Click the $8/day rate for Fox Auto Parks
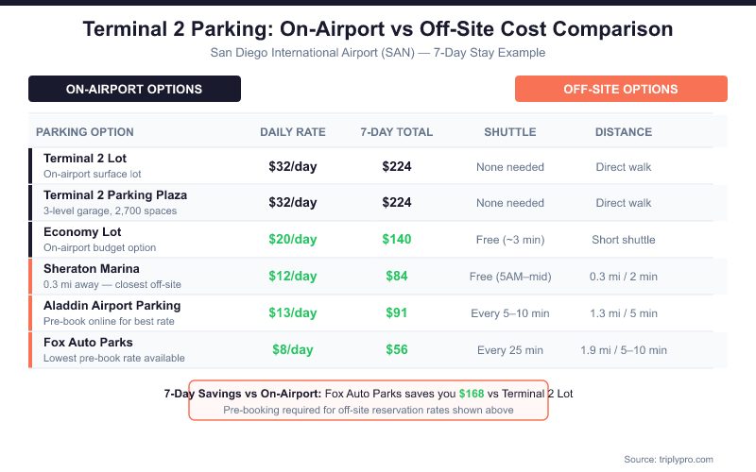The height and width of the screenshot is (472, 756). point(292,350)
